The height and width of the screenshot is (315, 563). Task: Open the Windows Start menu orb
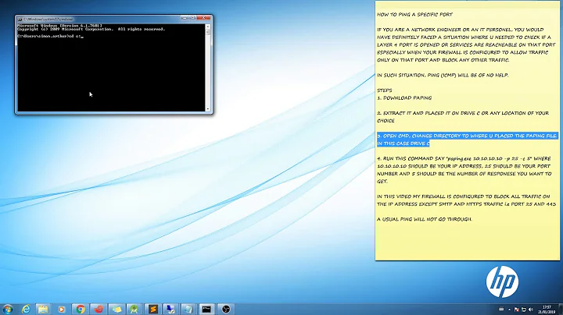(8, 309)
